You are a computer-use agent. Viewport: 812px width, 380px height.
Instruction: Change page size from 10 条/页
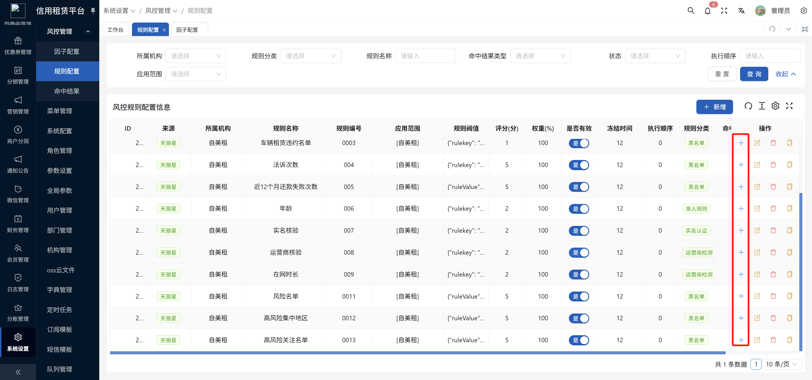[x=782, y=364]
